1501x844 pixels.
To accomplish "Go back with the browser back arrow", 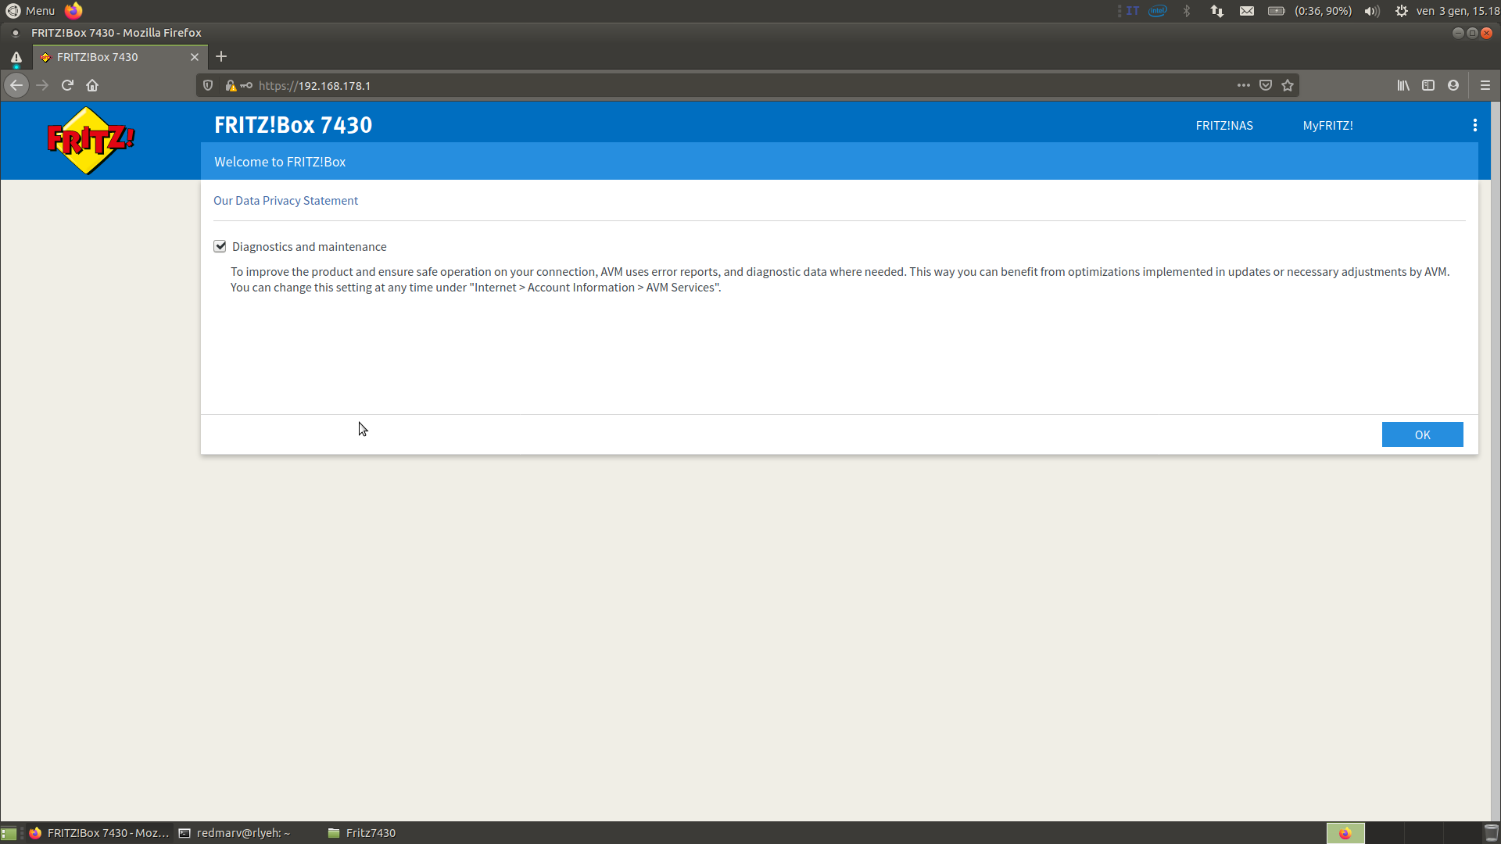I will (x=16, y=85).
